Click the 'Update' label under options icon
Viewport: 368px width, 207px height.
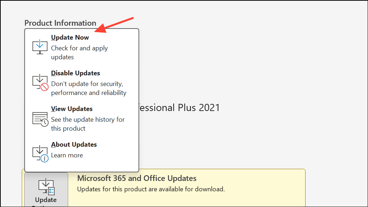46,200
